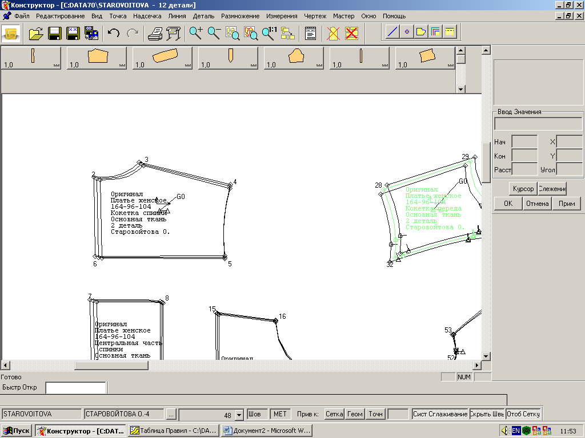Open the size 48 dropdown
This screenshot has width=585, height=438.
pyautogui.click(x=239, y=415)
